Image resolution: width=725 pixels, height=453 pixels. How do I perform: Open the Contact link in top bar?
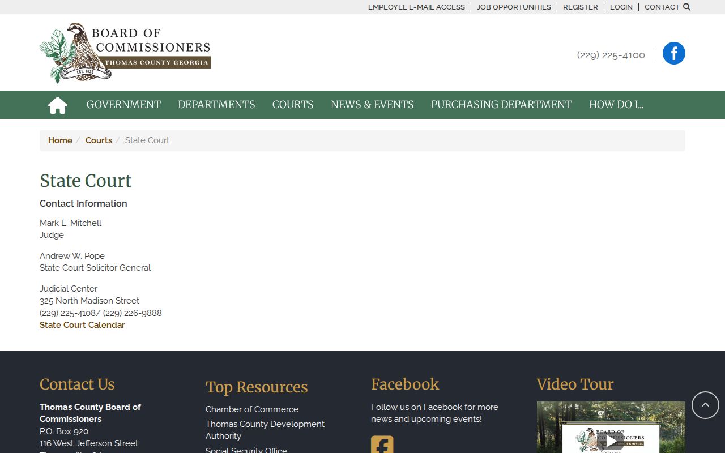click(662, 7)
